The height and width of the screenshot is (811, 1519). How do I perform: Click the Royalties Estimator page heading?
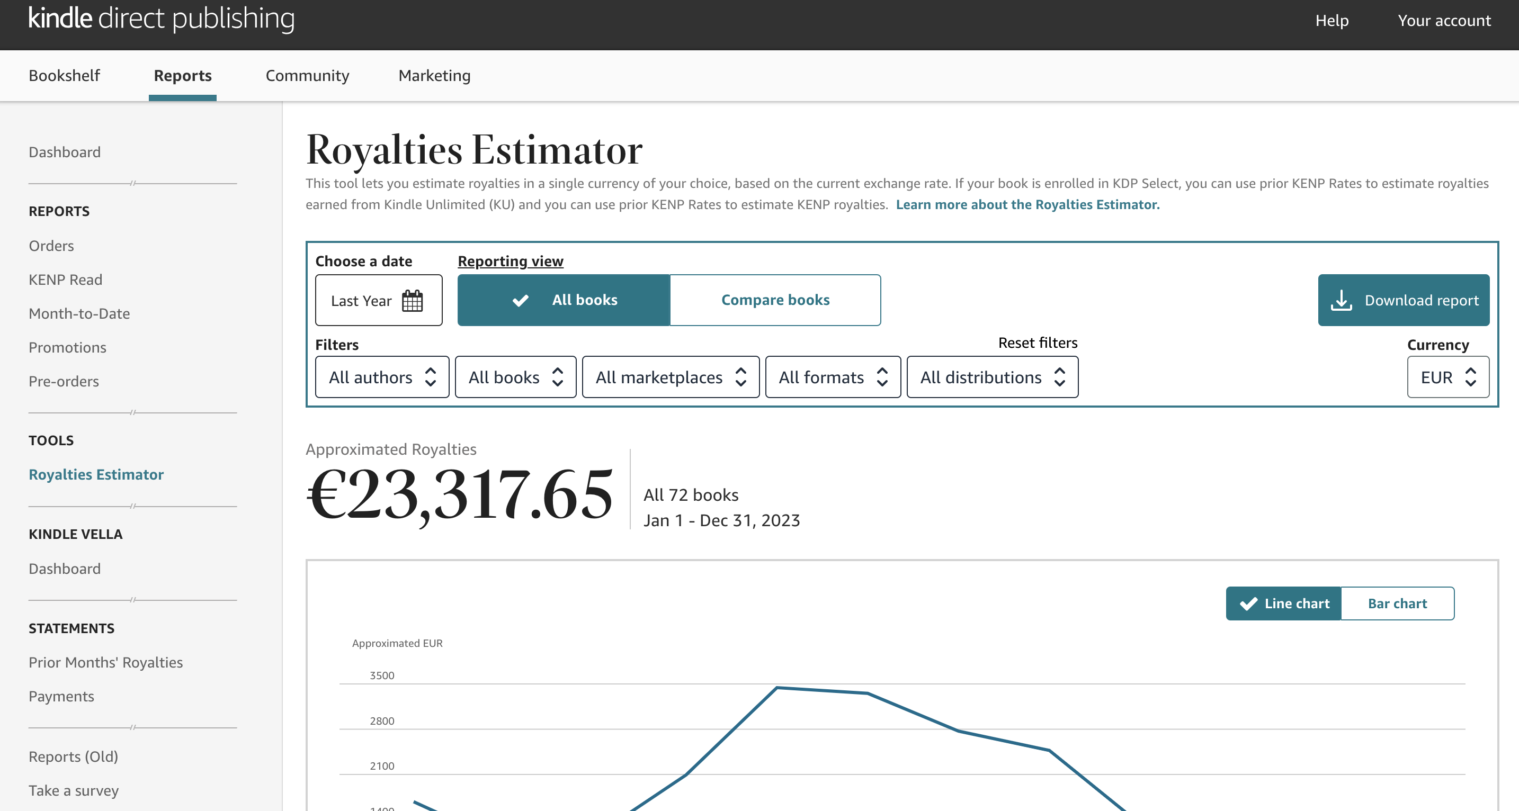click(474, 150)
